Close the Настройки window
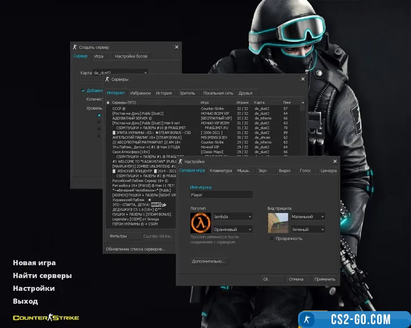Image resolution: width=411 pixels, height=328 pixels. click(334, 161)
